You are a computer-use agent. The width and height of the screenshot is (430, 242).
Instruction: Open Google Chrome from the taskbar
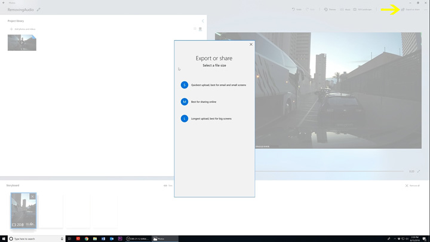pyautogui.click(x=87, y=238)
